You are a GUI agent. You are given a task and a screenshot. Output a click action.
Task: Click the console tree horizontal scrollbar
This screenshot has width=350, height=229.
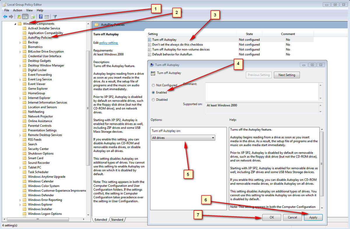(44, 219)
